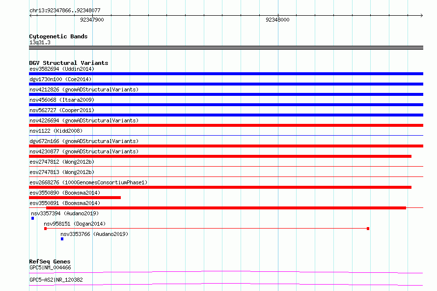This screenshot has height=291, width=437.
Task: Click the blue bar under nsv456068
Action: (226, 105)
